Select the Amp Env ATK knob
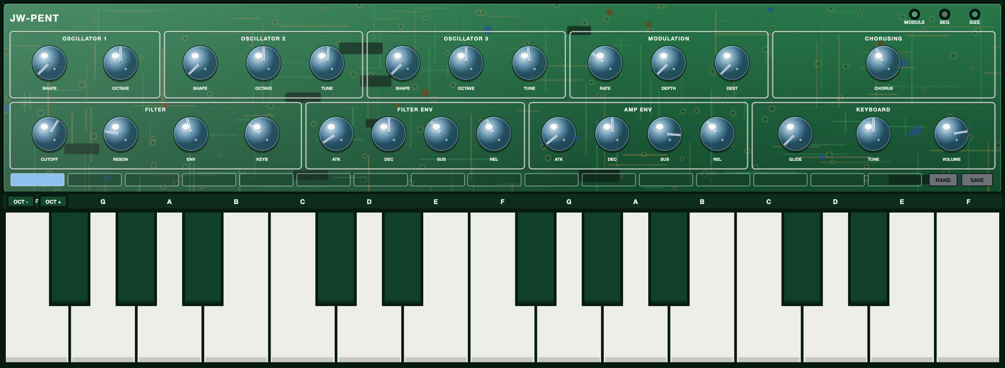This screenshot has width=1005, height=368. pyautogui.click(x=559, y=134)
